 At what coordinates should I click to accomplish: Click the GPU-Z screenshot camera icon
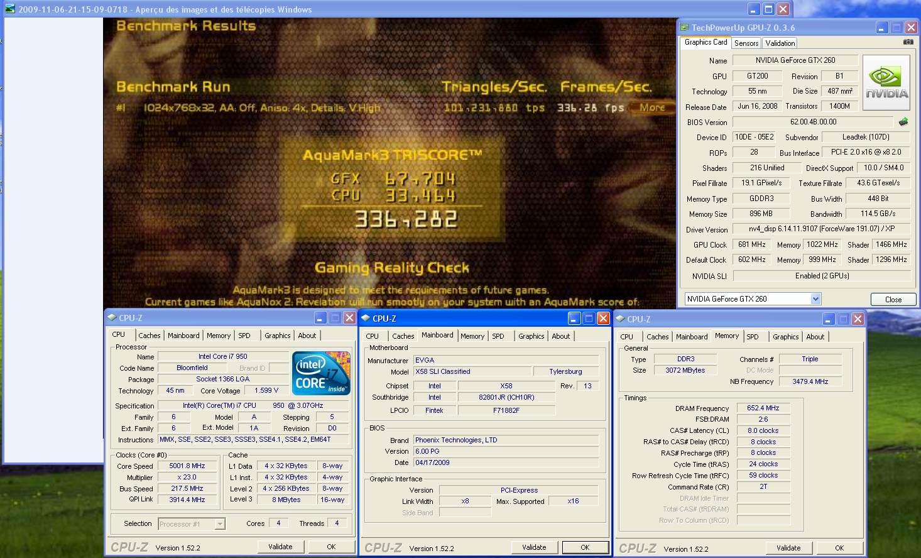908,42
